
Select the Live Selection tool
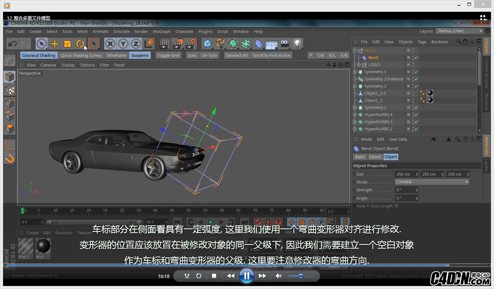coord(42,44)
